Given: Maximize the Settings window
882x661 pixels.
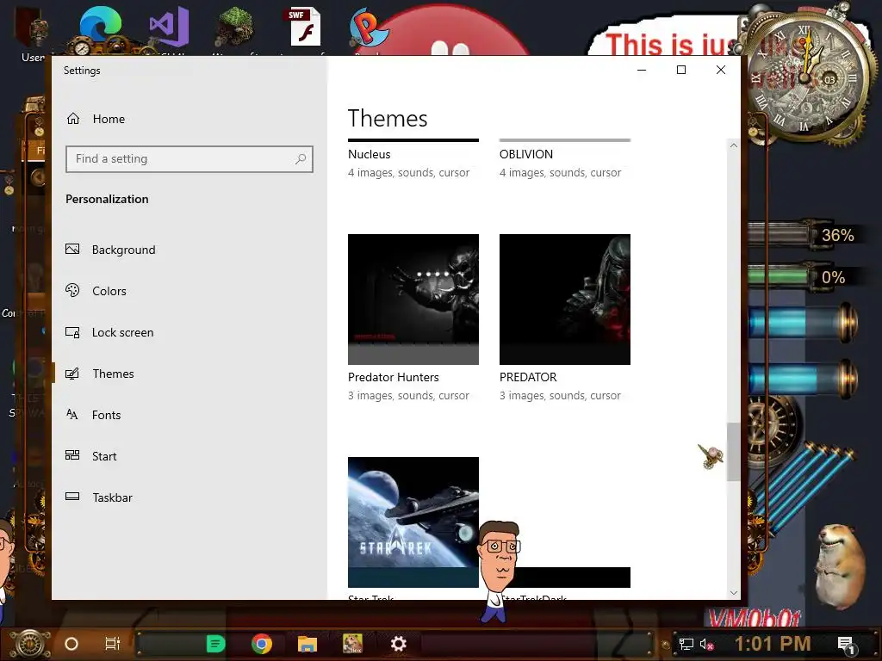Looking at the screenshot, I should [681, 70].
